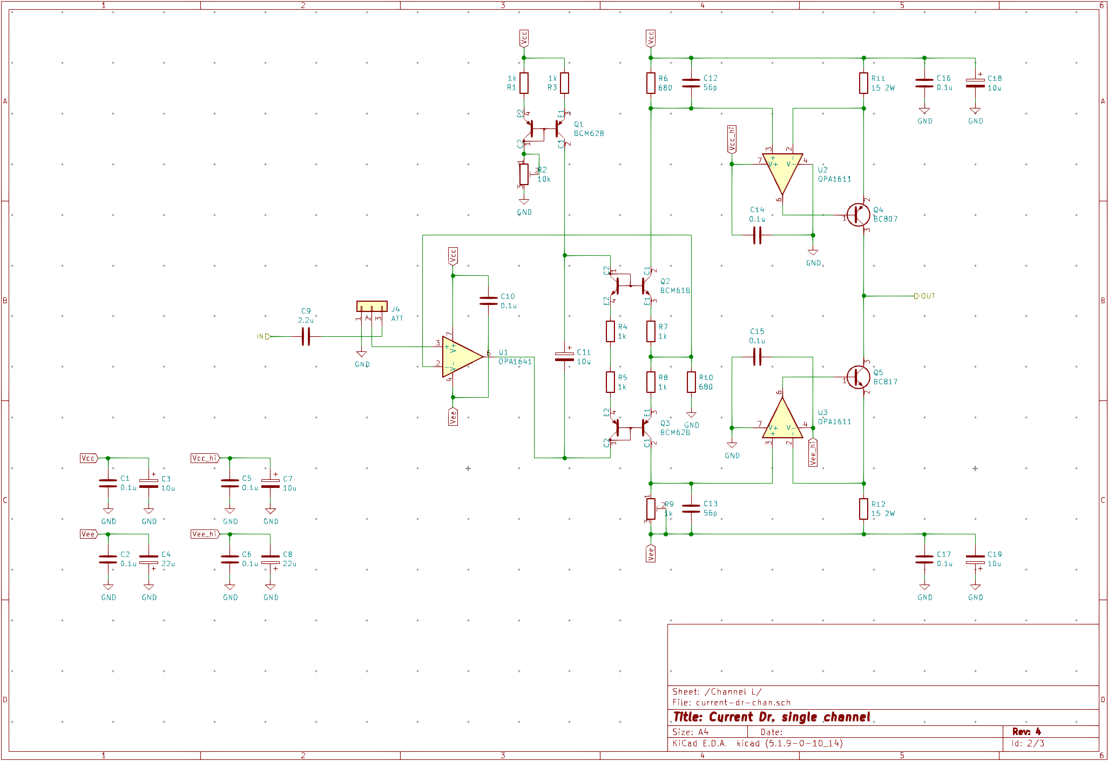This screenshot has width=1108, height=761.
Task: Click the Q4 BC807 transistor symbol
Action: pos(858,215)
